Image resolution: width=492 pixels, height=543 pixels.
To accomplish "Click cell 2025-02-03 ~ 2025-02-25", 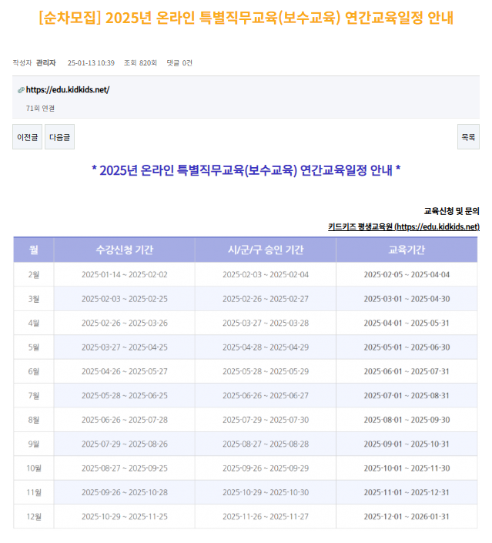I will (x=125, y=299).
